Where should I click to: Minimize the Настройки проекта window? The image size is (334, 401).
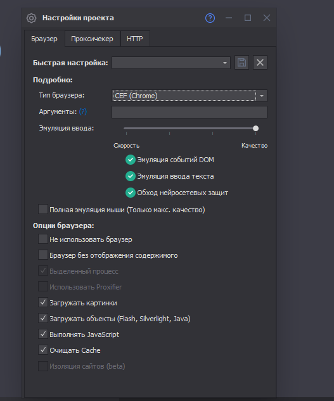pyautogui.click(x=229, y=18)
